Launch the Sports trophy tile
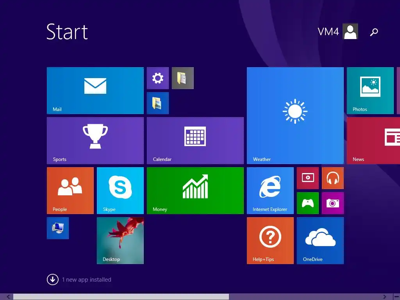Screen dimensions: 400x300 [x=95, y=141]
